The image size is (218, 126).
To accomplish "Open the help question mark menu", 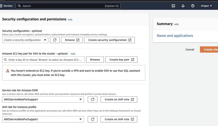I will (x=193, y=6).
